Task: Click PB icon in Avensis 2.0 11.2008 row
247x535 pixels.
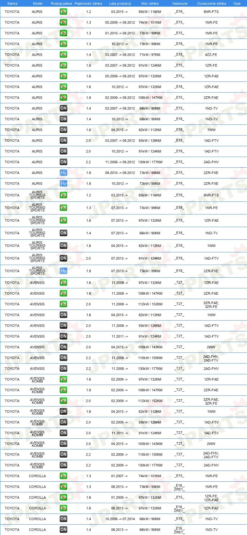Action: point(63,304)
